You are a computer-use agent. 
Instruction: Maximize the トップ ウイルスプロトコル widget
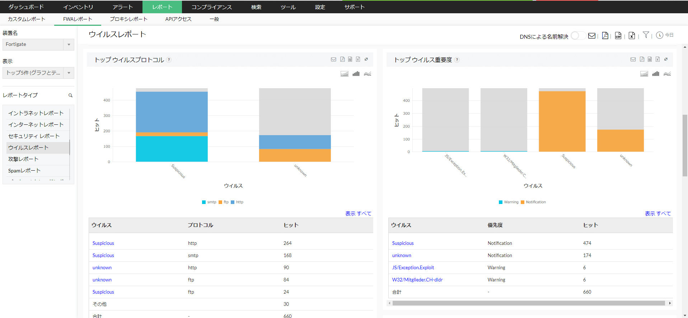[x=366, y=60]
